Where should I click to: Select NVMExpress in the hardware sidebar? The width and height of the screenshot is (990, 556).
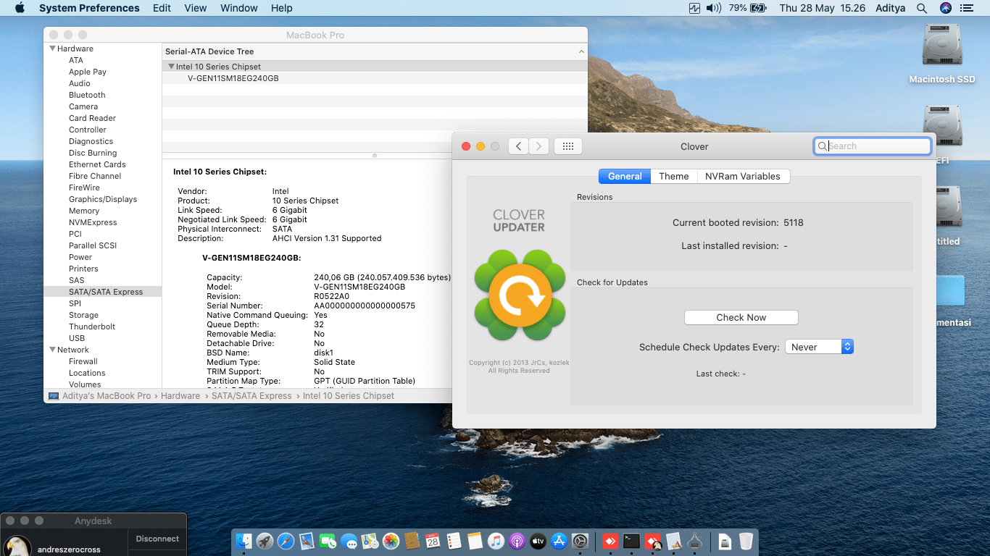pyautogui.click(x=93, y=222)
